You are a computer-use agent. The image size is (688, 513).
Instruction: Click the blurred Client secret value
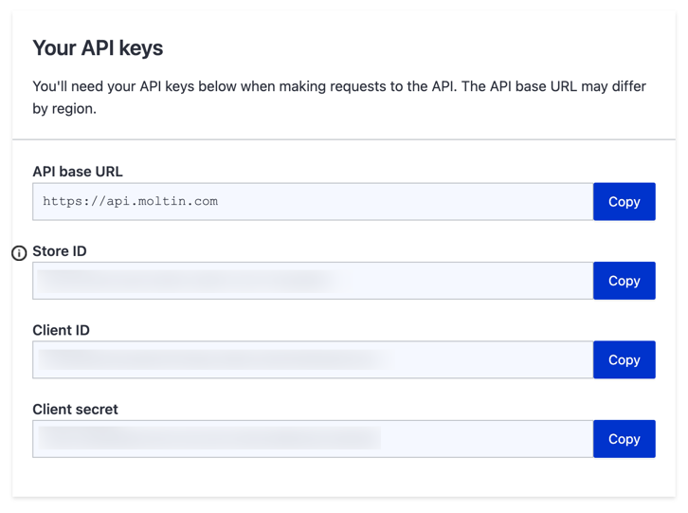[208, 438]
